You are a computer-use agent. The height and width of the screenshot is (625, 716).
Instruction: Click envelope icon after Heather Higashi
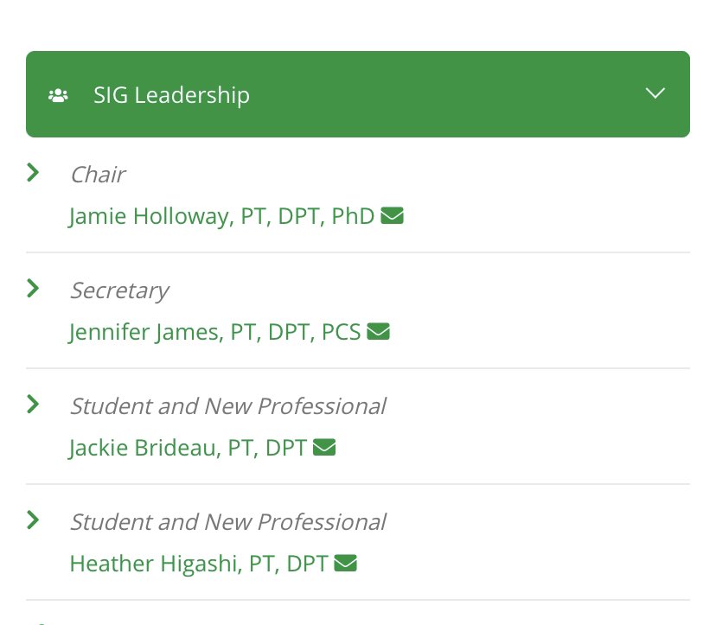click(x=345, y=563)
